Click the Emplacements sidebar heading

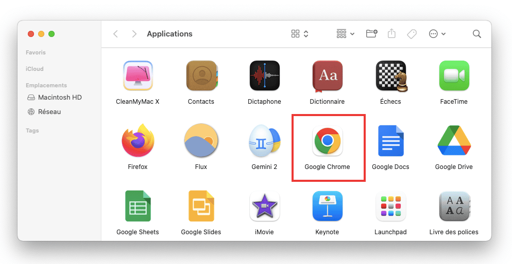[46, 85]
